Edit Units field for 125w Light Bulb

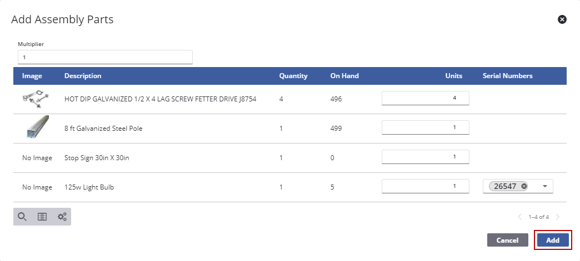[426, 187]
